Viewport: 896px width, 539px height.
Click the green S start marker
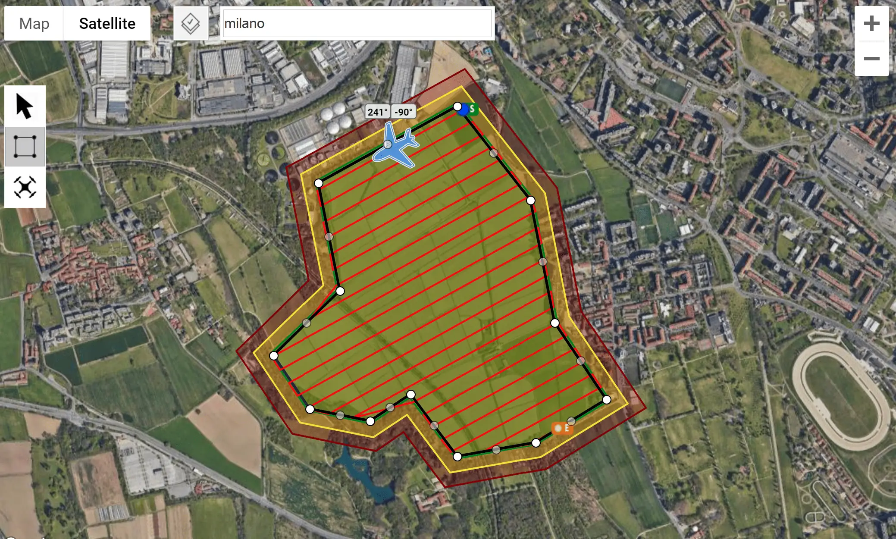tap(473, 109)
